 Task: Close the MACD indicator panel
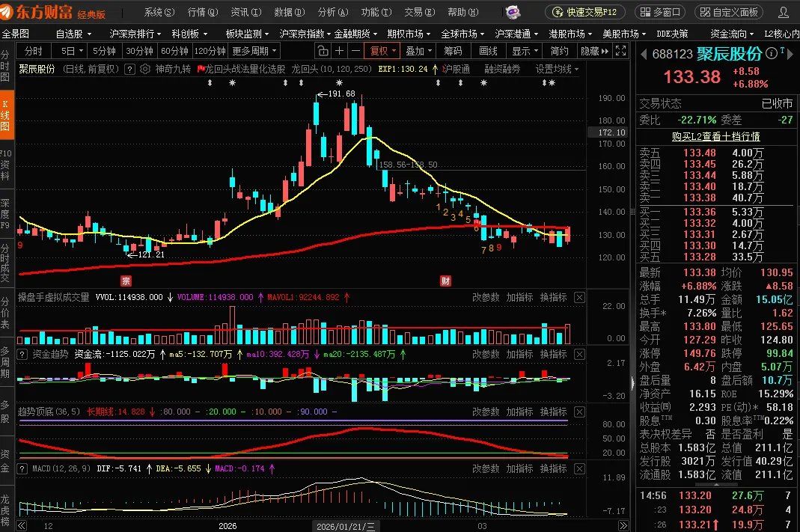coord(579,468)
